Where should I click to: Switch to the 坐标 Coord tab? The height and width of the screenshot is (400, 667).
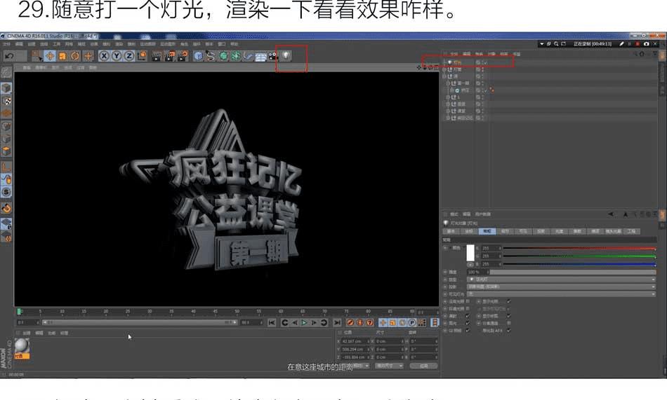tap(469, 231)
